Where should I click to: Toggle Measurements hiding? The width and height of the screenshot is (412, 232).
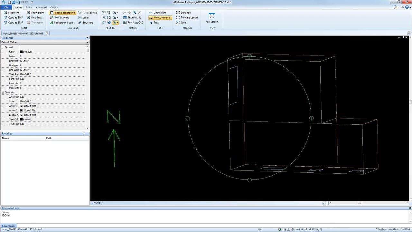(x=160, y=17)
